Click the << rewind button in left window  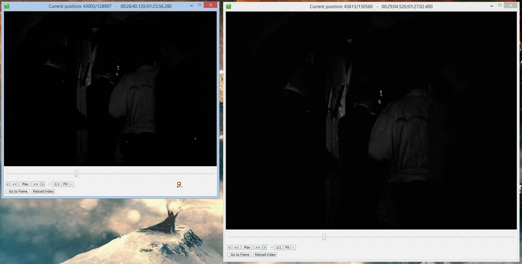15,184
